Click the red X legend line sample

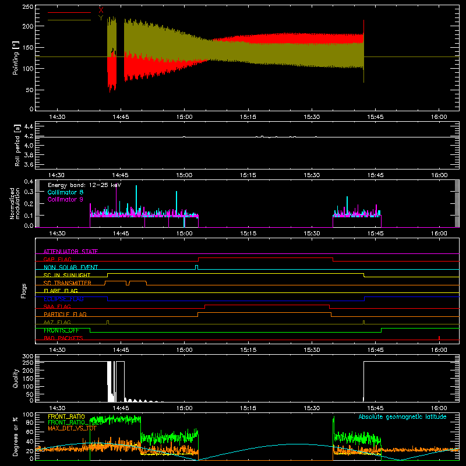pyautogui.click(x=69, y=12)
